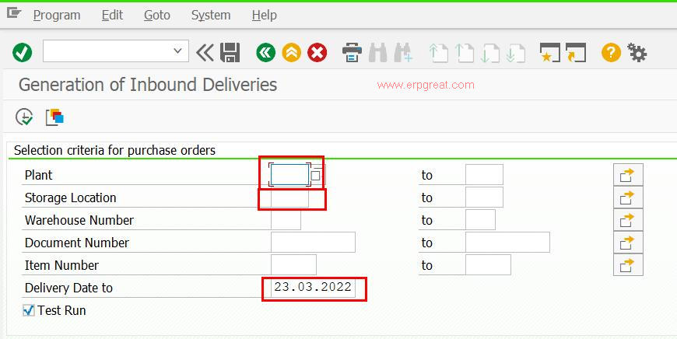Image resolution: width=677 pixels, height=339 pixels.
Task: Open the Edit menu
Action: click(x=112, y=15)
